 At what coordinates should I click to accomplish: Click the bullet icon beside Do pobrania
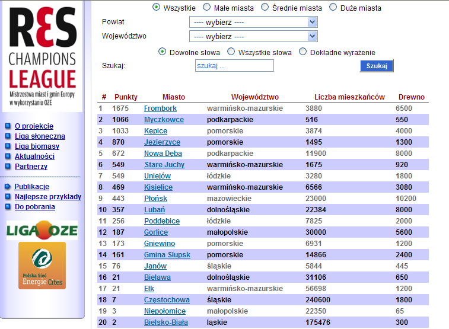coord(8,206)
